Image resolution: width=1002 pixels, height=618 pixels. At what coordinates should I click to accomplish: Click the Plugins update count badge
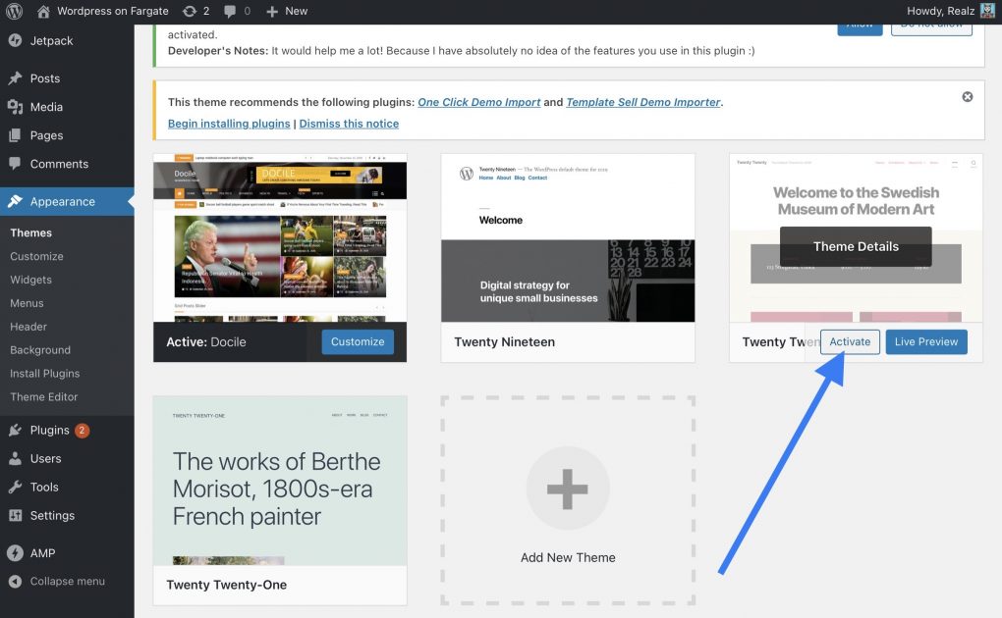pyautogui.click(x=82, y=431)
